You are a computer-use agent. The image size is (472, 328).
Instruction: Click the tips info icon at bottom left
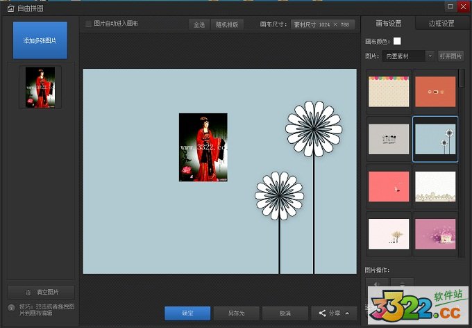12,307
